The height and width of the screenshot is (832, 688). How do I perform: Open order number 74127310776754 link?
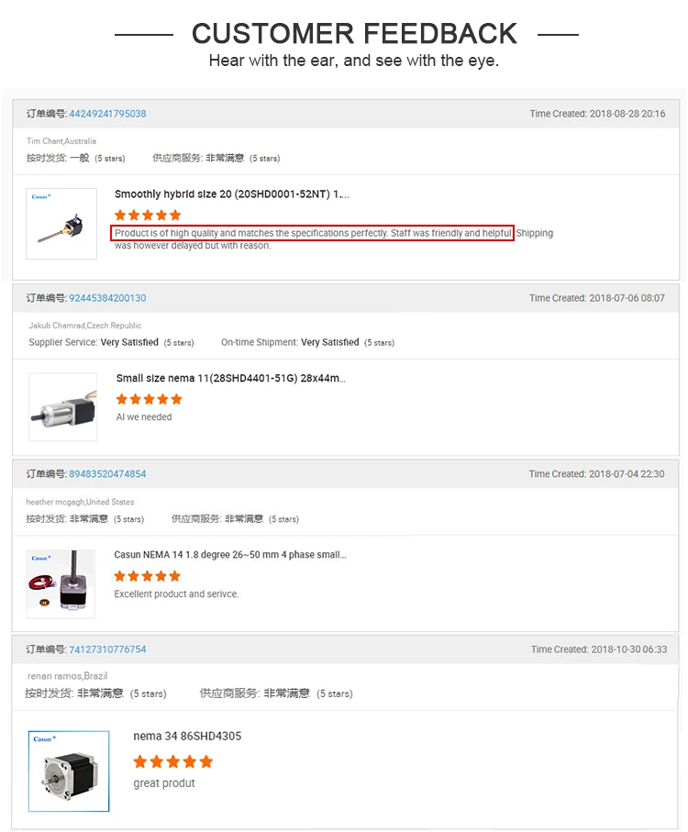click(x=107, y=649)
